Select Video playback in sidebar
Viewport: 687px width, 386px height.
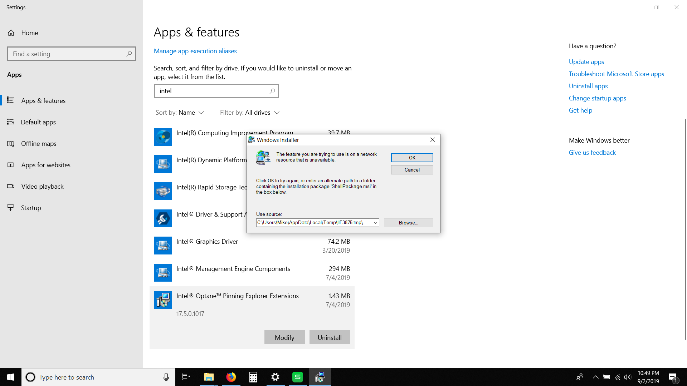(x=42, y=187)
